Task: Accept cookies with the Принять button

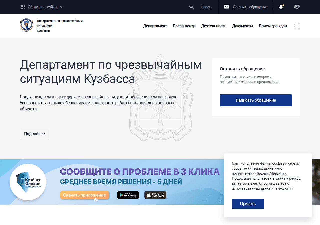Action: pyautogui.click(x=248, y=204)
